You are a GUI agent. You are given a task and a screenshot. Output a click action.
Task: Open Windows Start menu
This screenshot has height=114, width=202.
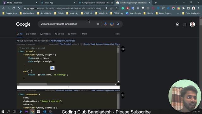click(x=3, y=111)
